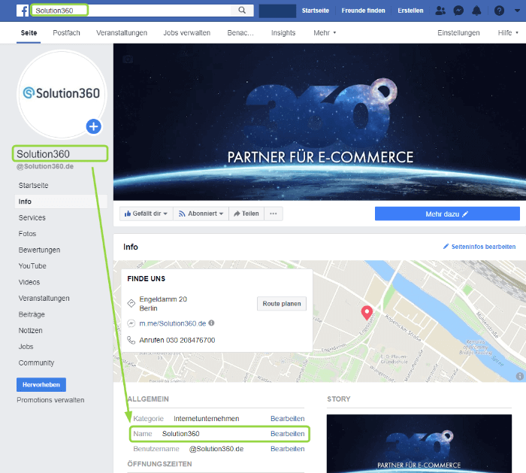The height and width of the screenshot is (473, 526).
Task: Select Notizen in left sidebar
Action: 31,330
